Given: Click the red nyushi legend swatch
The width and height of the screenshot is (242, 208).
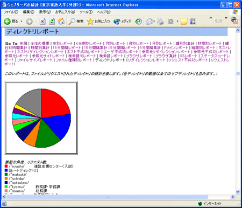Looking at the screenshot, I should click(6, 167).
